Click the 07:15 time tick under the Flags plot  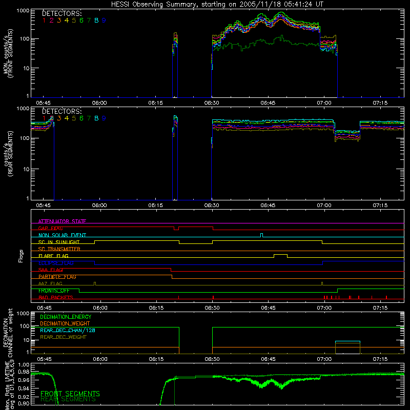point(380,308)
